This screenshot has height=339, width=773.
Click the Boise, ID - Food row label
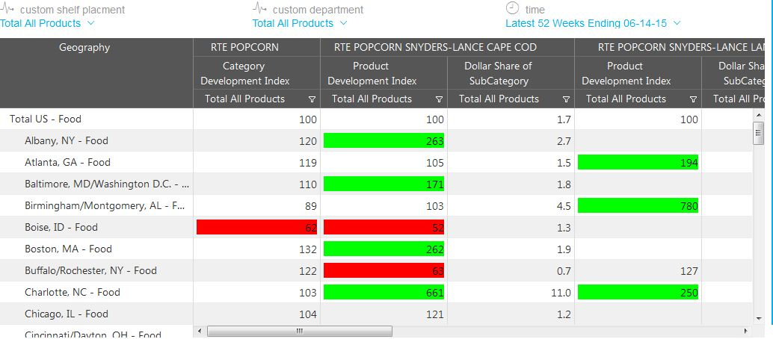tap(61, 227)
